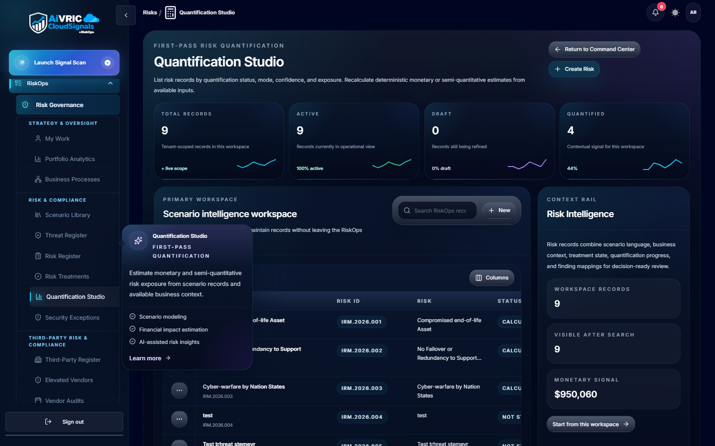Click the Third-Party Register building icon
Image resolution: width=715 pixels, height=446 pixels.
click(38, 360)
